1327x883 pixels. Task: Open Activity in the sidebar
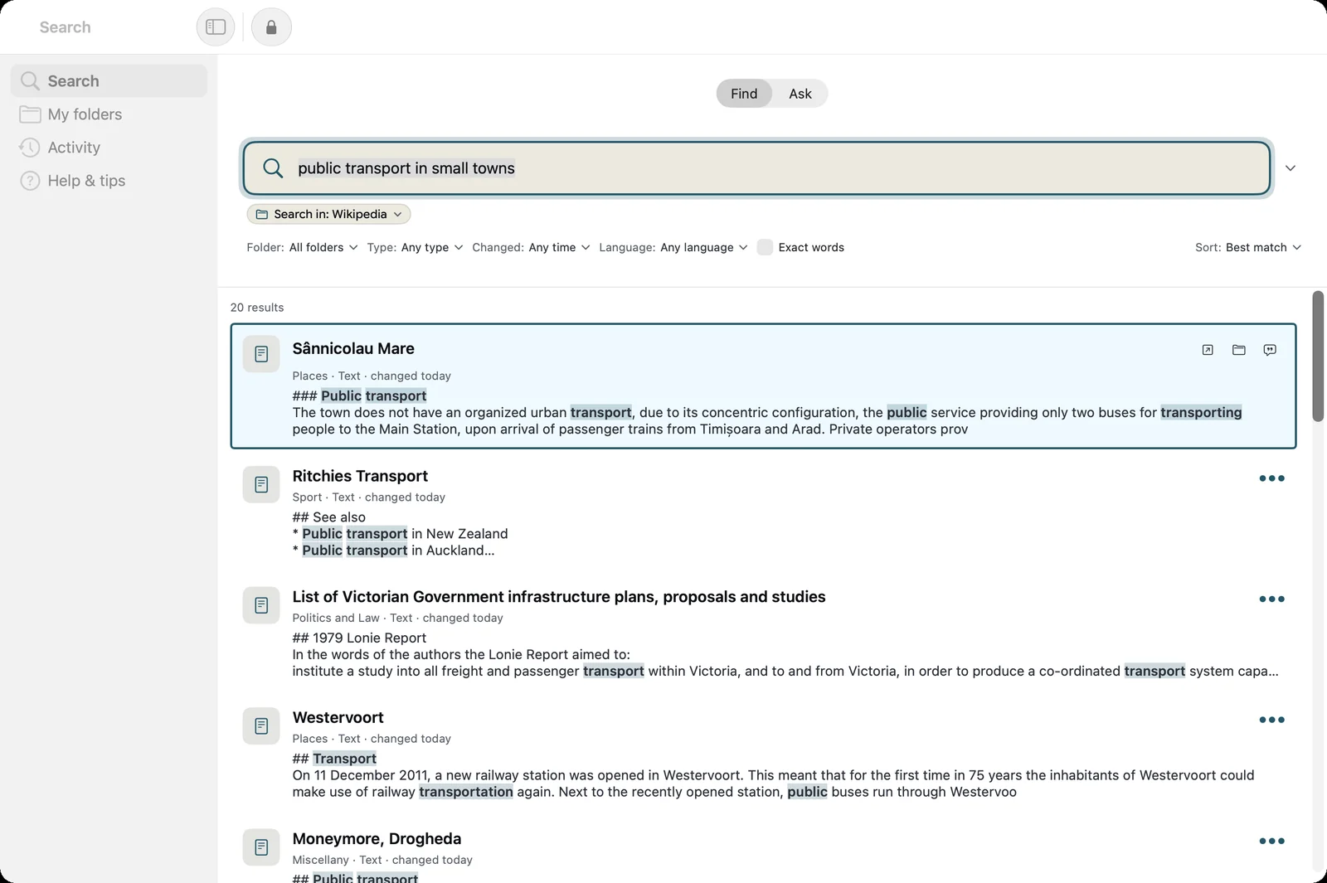(109, 148)
